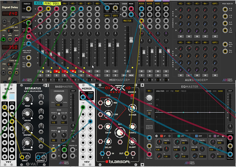This screenshot has width=236, height=167.
Task: Open the -06- track selector in EQMaster
Action: coord(149,91)
